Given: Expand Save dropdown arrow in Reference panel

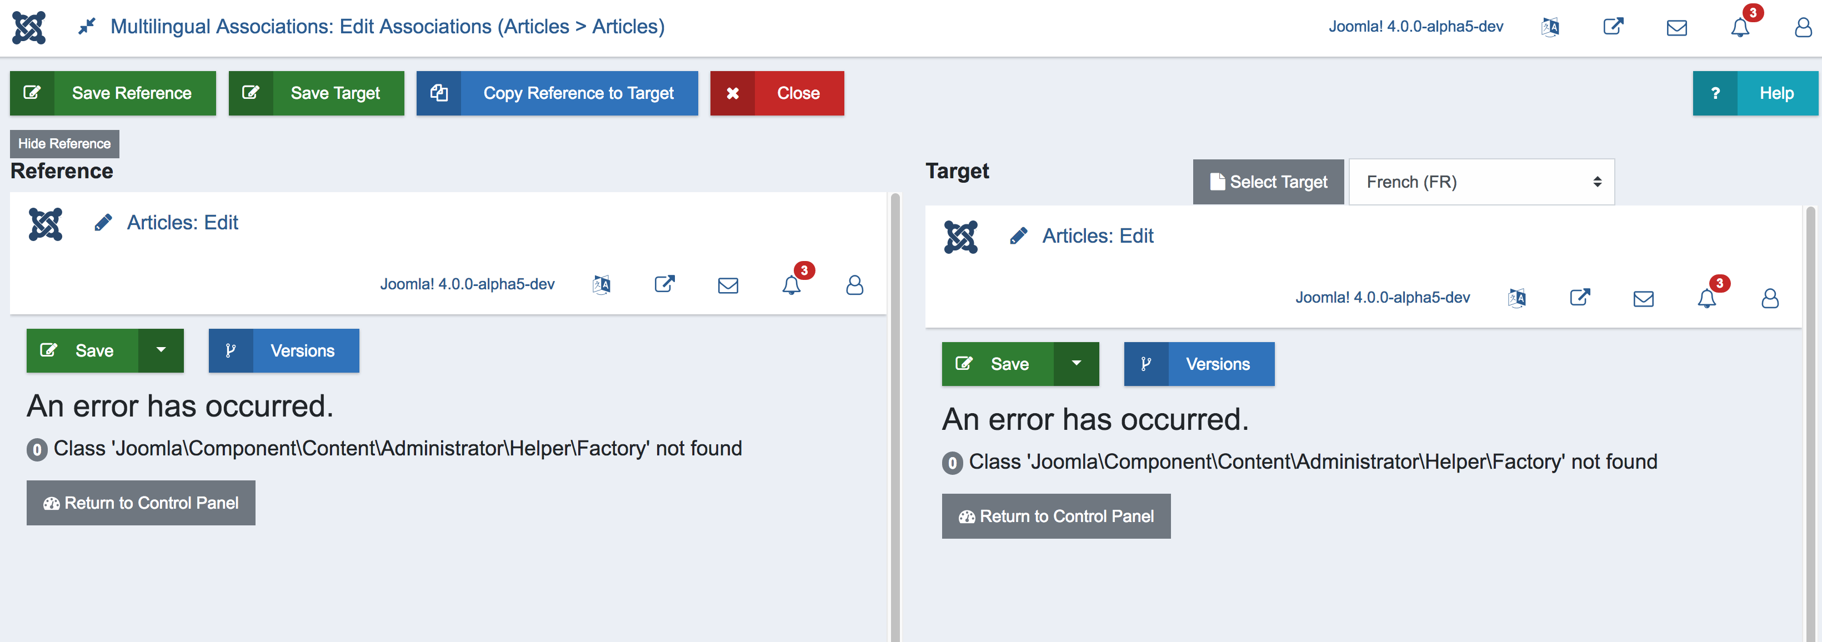Looking at the screenshot, I should [161, 350].
